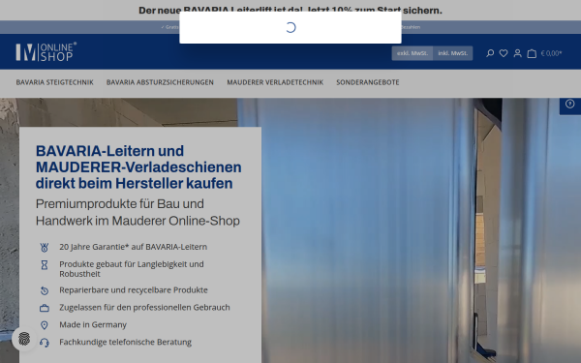Click the Mauderer Online Shop logo
Viewport: 581px width, 363px height.
tap(46, 51)
